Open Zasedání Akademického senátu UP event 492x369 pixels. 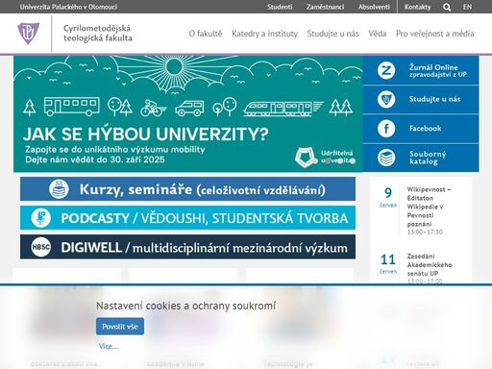pos(430,264)
